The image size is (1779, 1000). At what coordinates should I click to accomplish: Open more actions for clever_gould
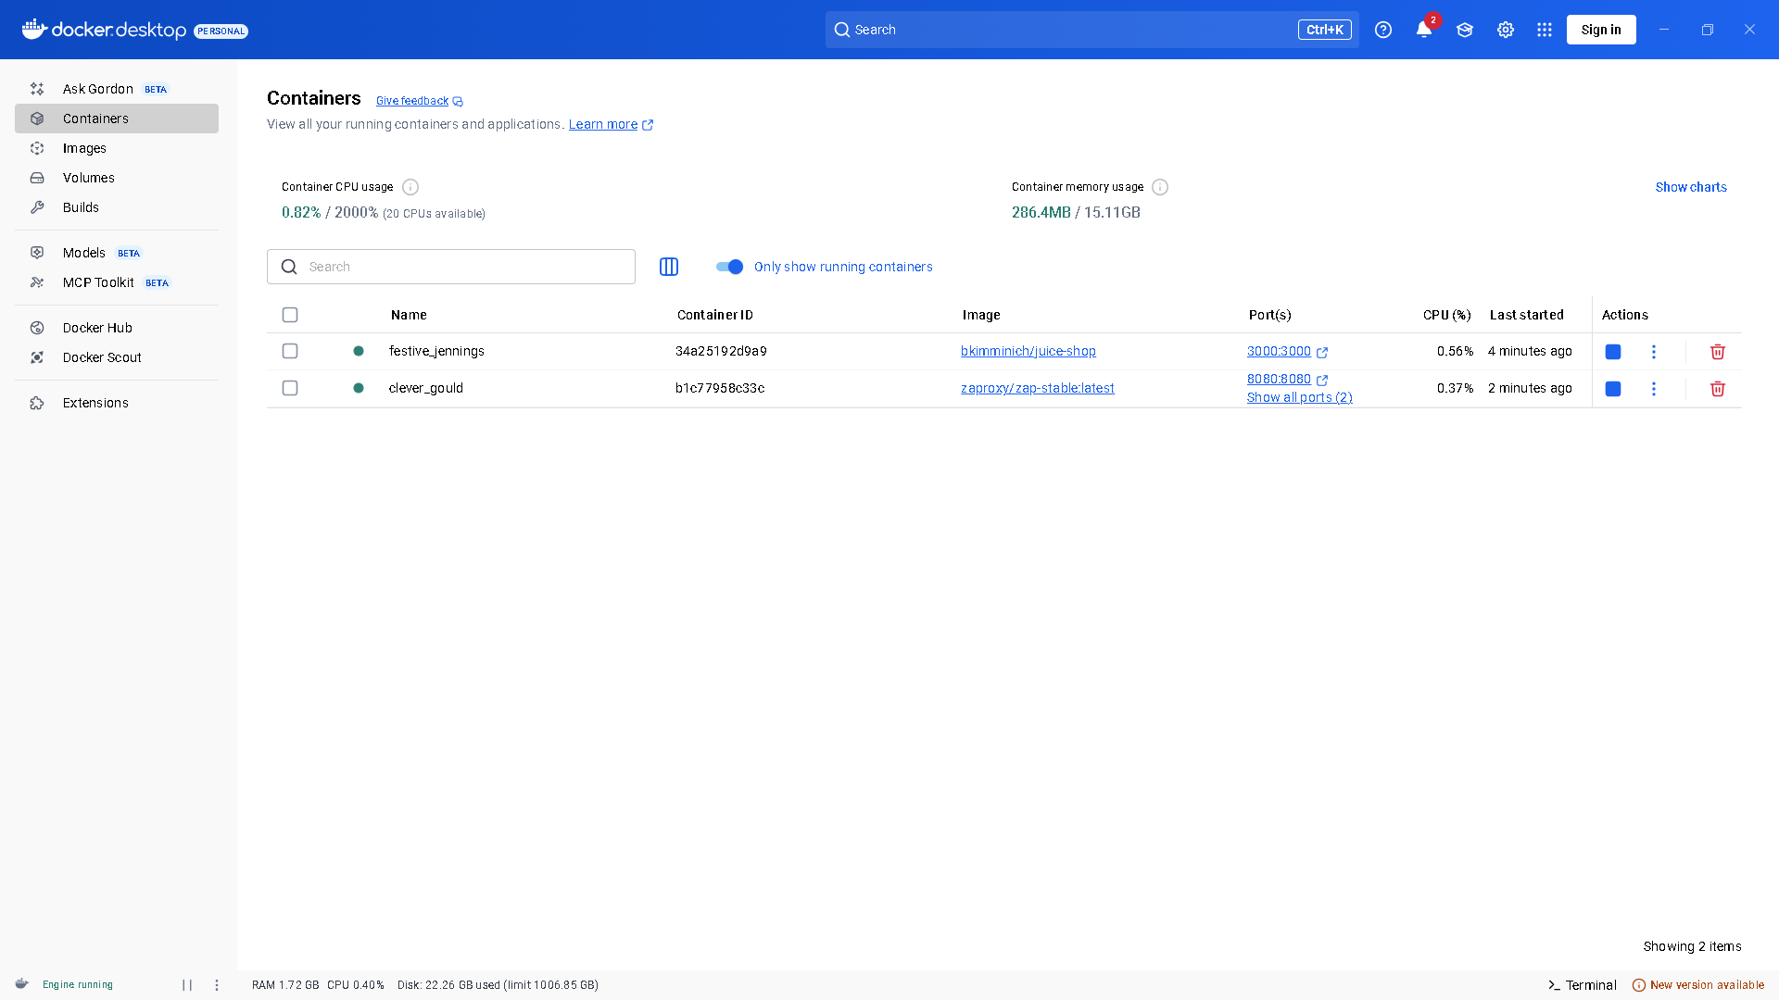click(1654, 389)
